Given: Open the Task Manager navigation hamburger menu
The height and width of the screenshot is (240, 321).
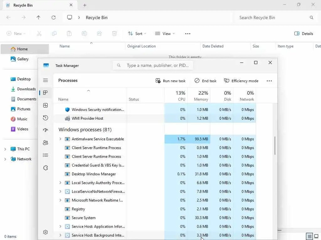Looking at the screenshot, I should point(45,80).
